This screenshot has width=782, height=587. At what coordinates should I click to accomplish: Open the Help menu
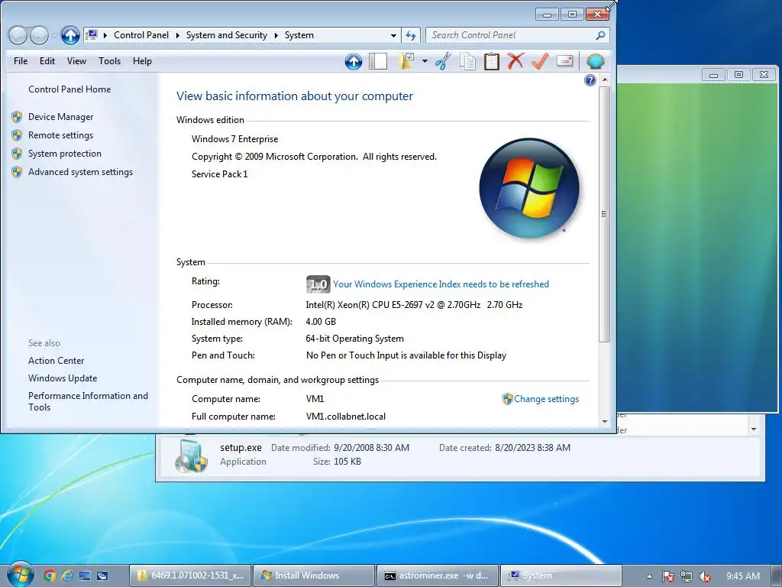[142, 61]
